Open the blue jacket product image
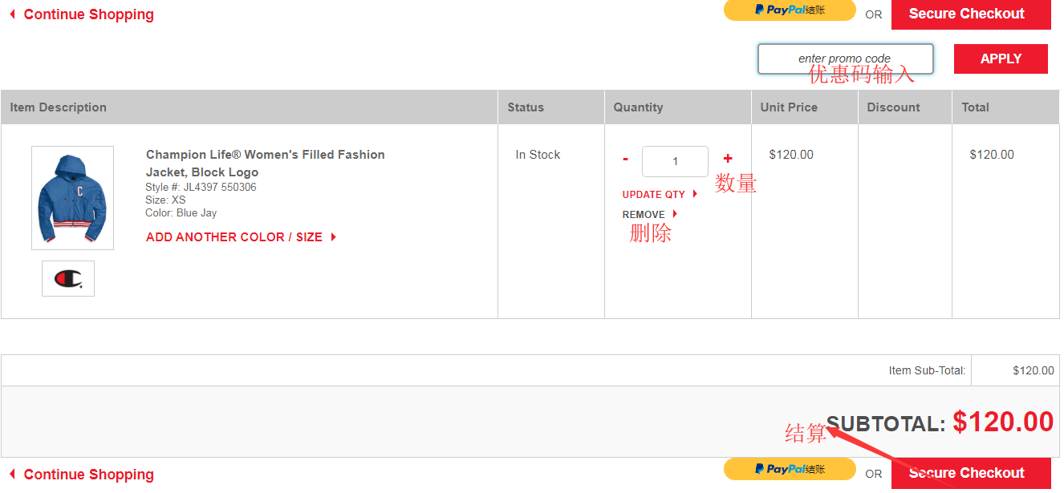Image resolution: width=1064 pixels, height=493 pixels. click(72, 198)
